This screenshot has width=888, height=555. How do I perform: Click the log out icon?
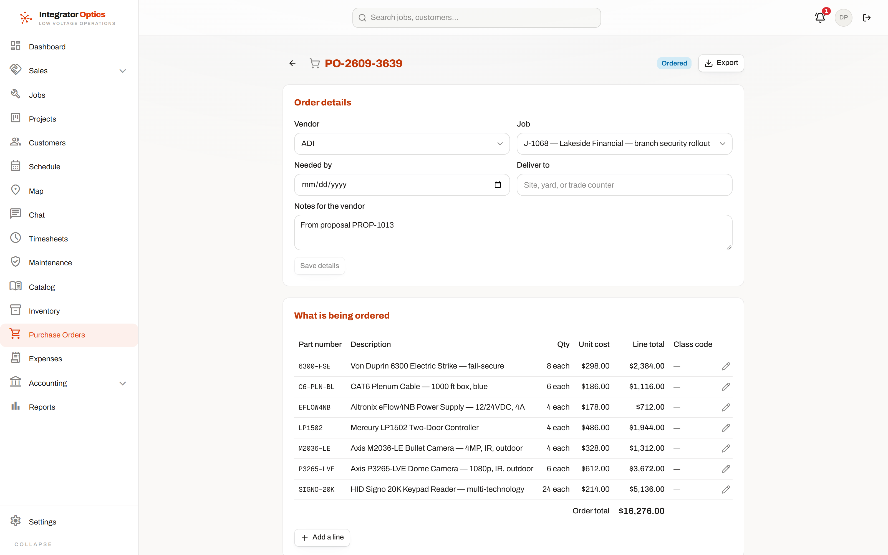click(867, 17)
